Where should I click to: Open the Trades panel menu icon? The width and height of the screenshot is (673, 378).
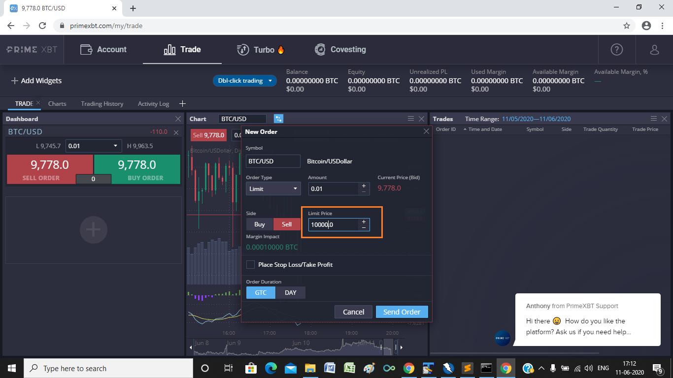653,119
